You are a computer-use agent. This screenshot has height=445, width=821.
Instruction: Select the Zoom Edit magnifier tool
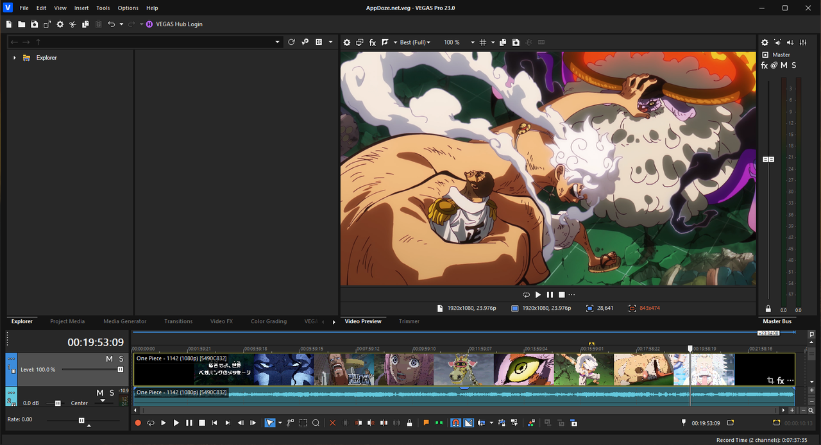pos(316,423)
